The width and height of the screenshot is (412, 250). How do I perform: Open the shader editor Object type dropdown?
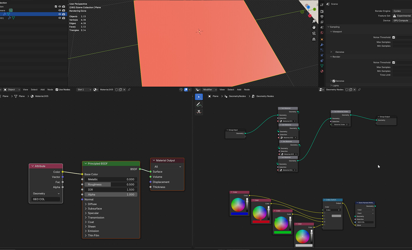tap(12, 90)
